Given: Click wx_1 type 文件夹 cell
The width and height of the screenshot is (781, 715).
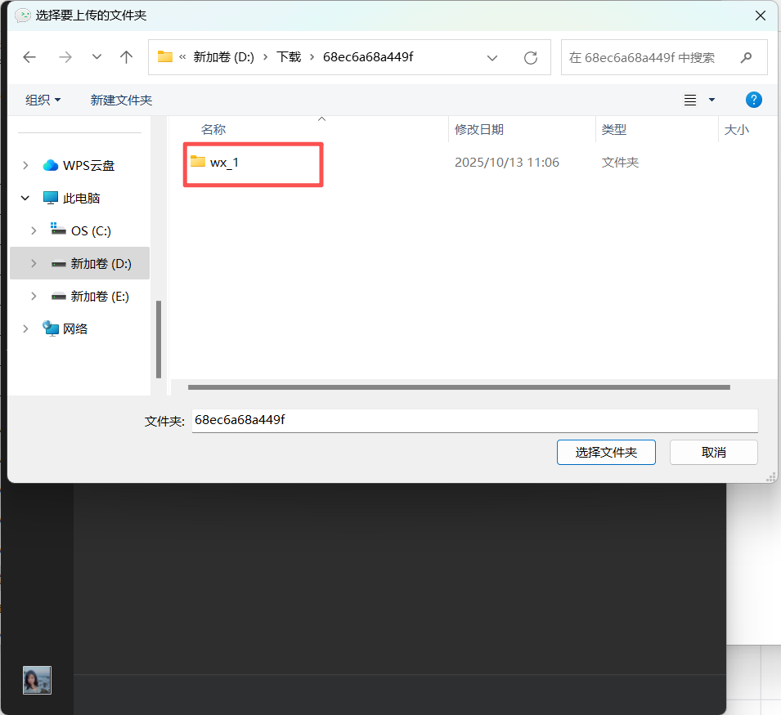Looking at the screenshot, I should pyautogui.click(x=620, y=163).
